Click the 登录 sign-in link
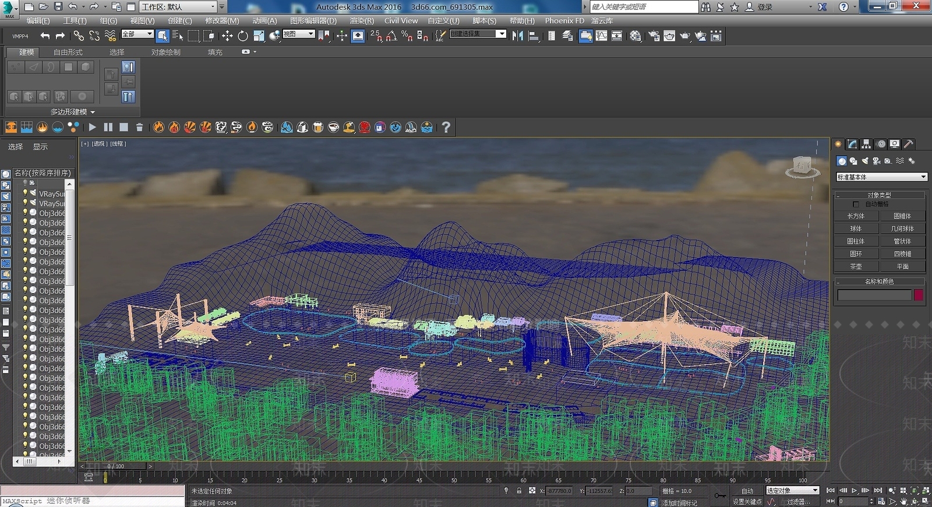 (x=765, y=7)
